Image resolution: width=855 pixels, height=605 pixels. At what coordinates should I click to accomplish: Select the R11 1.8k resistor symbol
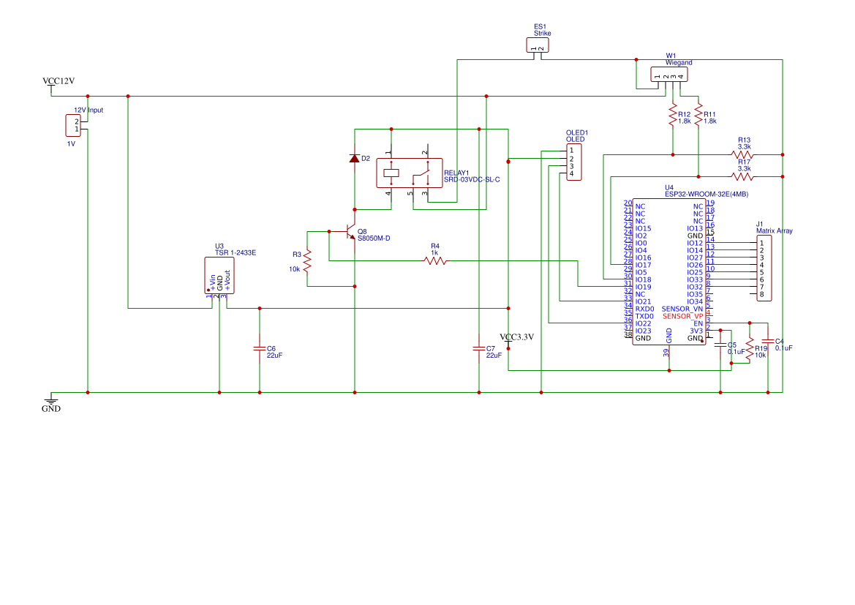click(698, 115)
